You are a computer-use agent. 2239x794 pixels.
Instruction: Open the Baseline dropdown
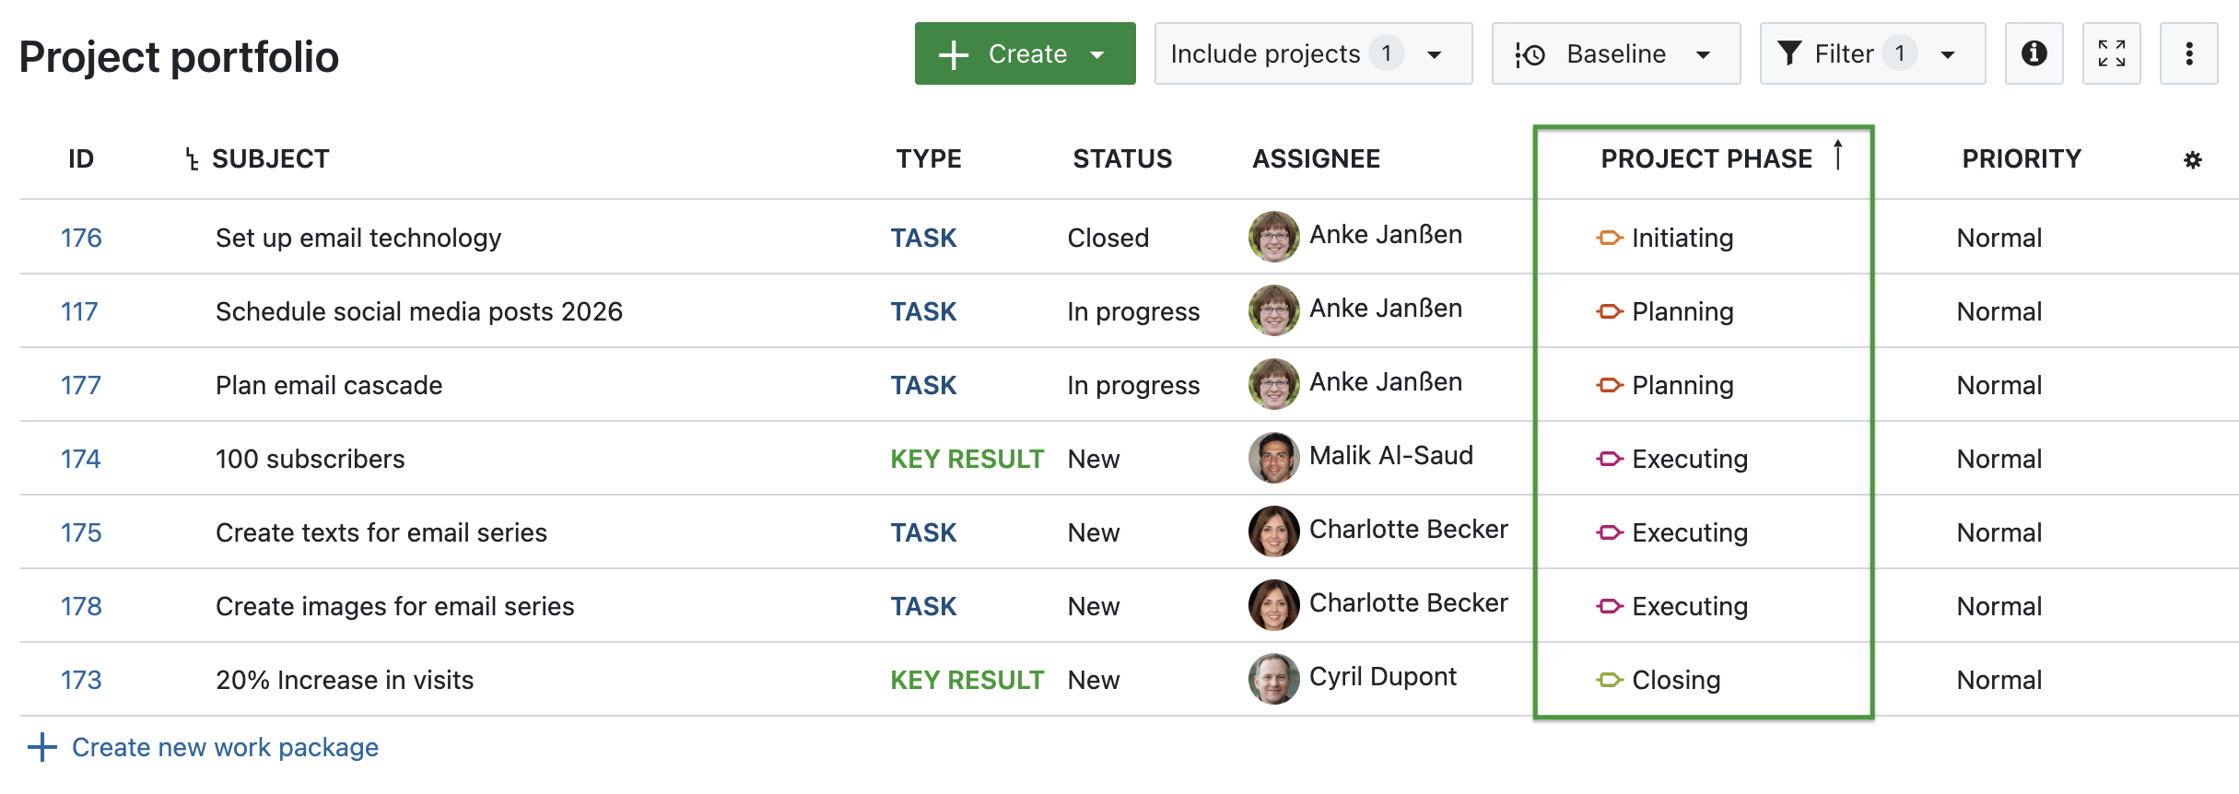(x=1615, y=54)
